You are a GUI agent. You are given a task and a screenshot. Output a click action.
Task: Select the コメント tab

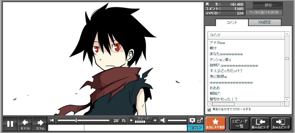click(x=232, y=22)
